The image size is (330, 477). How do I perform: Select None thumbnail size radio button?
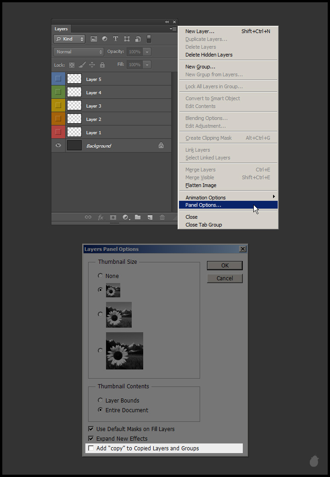[x=101, y=276]
